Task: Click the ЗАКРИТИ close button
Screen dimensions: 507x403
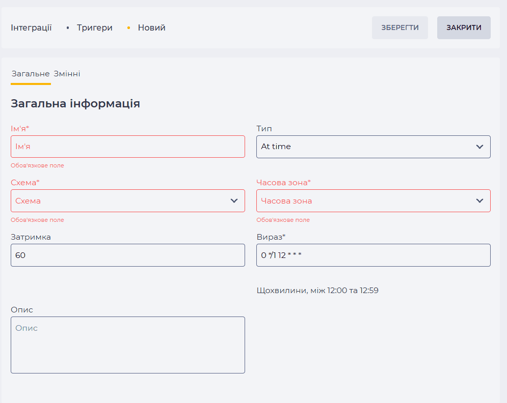Action: coord(464,28)
